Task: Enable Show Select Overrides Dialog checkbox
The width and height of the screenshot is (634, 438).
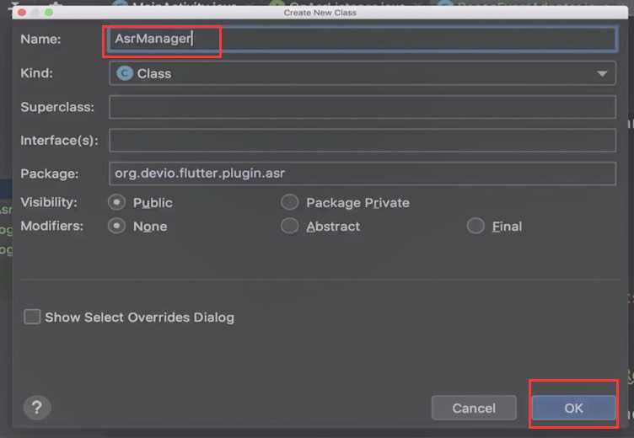Action: pos(32,317)
